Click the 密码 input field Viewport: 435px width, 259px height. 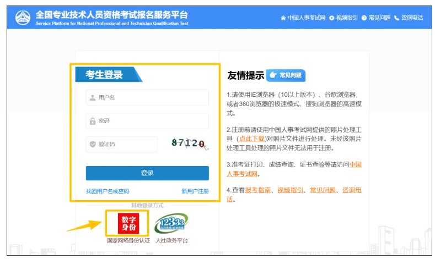pos(147,121)
